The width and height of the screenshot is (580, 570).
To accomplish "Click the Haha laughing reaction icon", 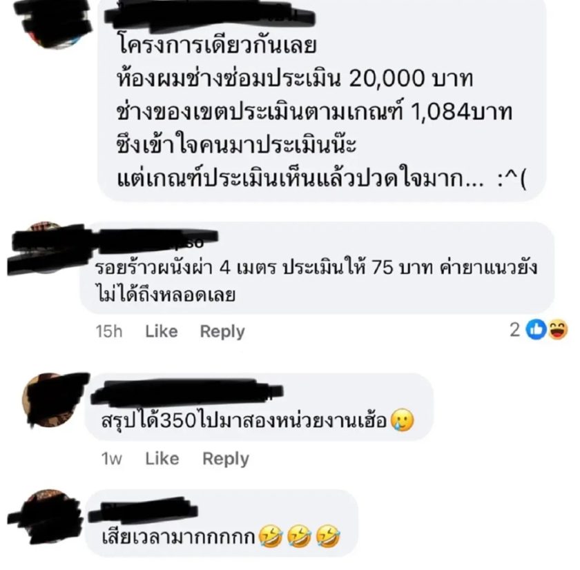I will click(558, 329).
